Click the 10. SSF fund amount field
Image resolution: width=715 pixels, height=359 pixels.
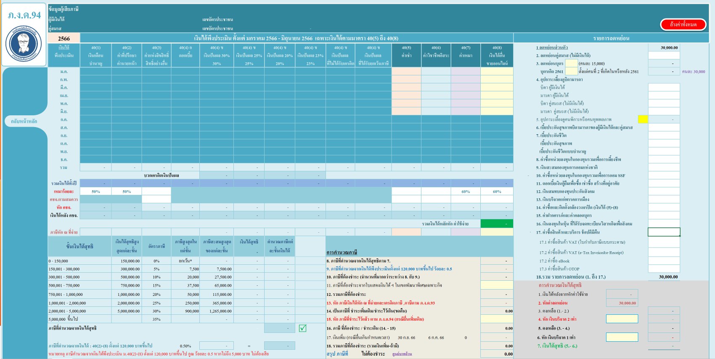click(664, 176)
